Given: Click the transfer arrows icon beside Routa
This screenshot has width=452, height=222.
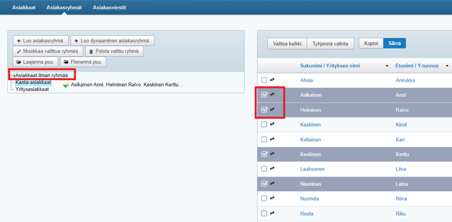Looking at the screenshot, I should click(272, 213).
